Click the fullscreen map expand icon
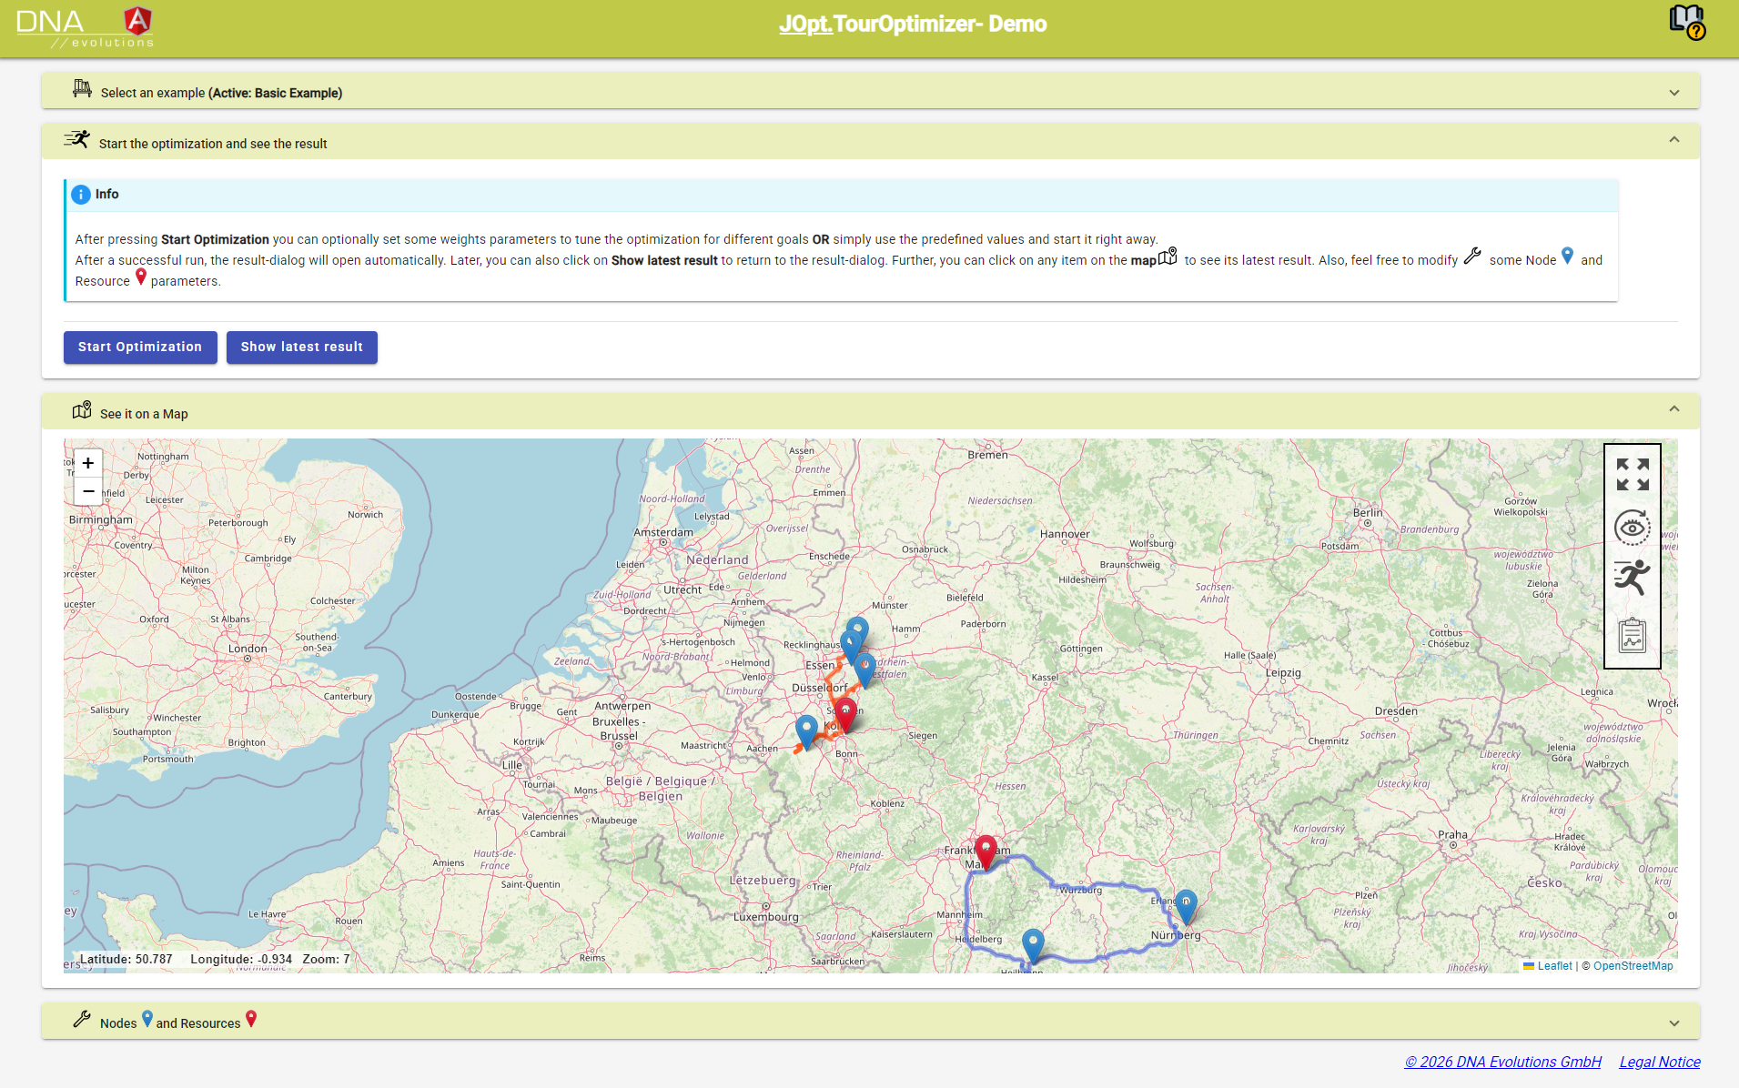 tap(1633, 474)
